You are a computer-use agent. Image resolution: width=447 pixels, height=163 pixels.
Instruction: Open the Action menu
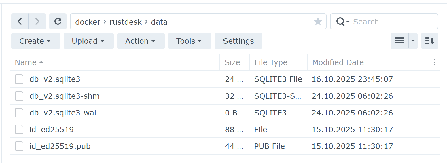[x=141, y=41]
